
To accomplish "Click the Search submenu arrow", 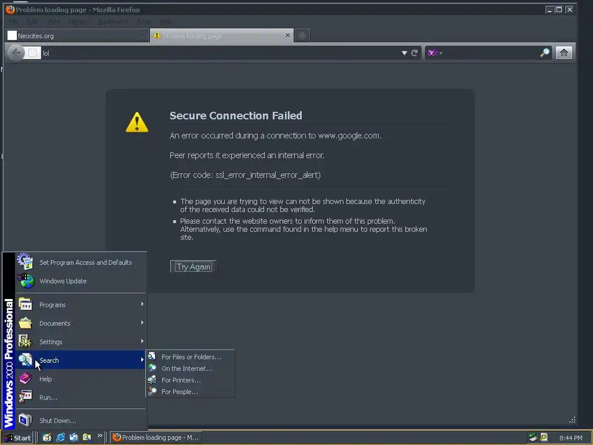I will (142, 360).
